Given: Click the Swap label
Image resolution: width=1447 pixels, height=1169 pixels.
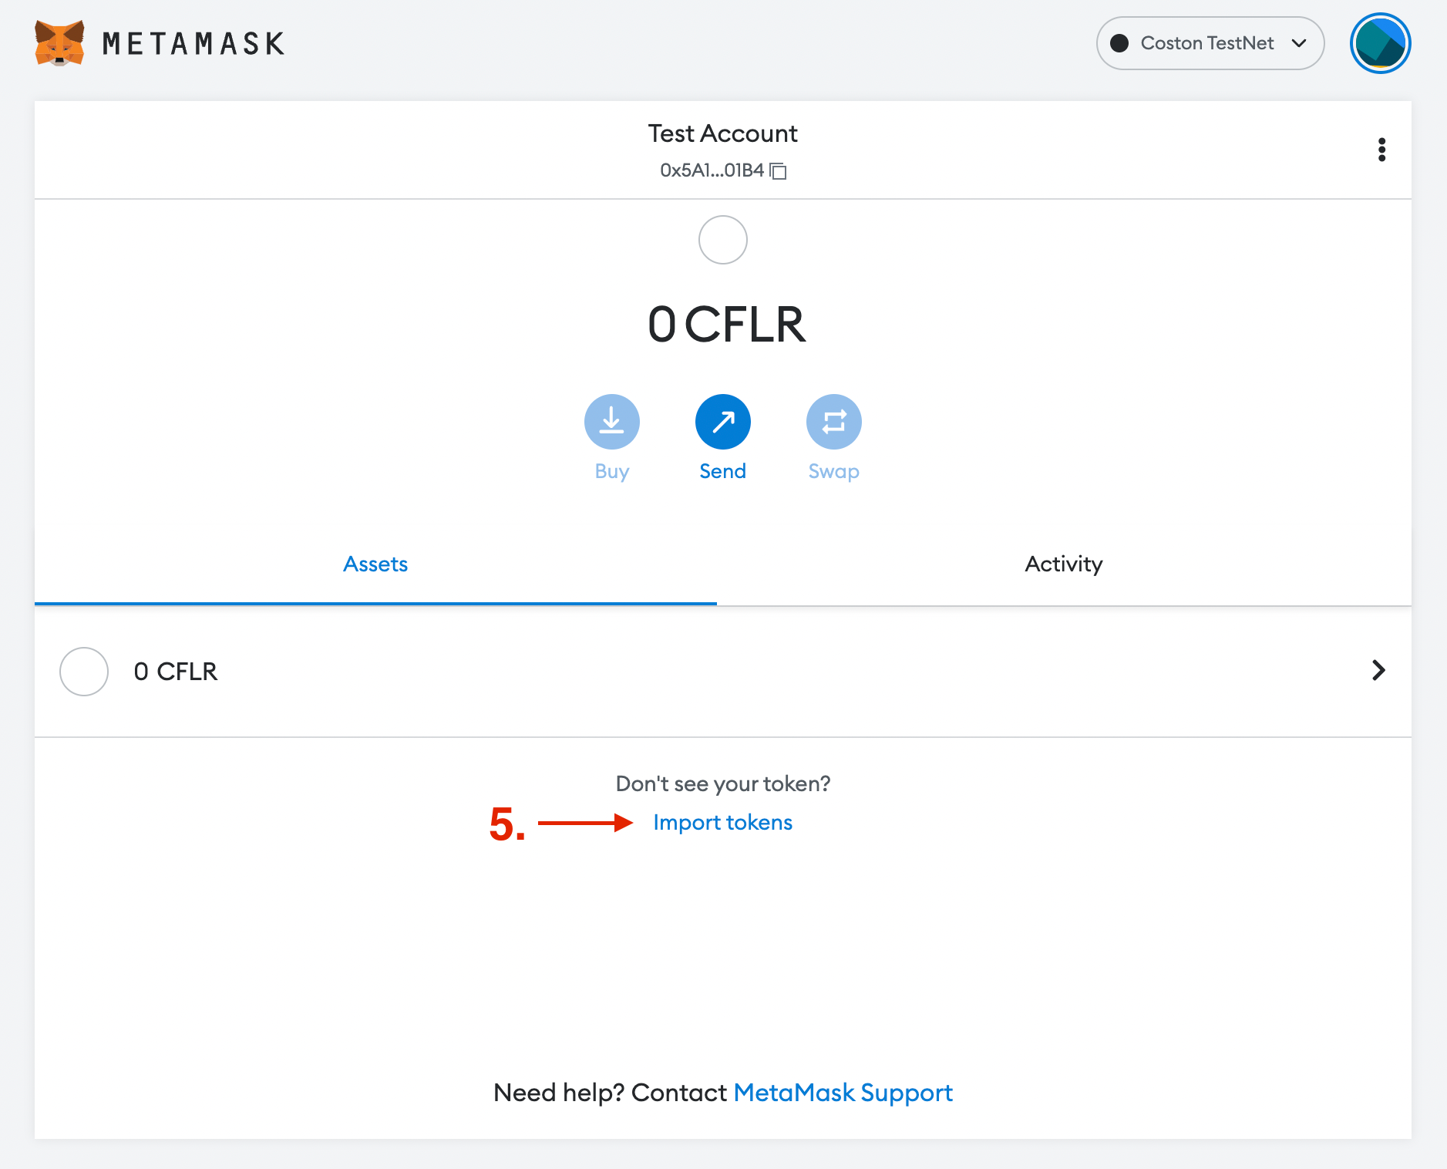Looking at the screenshot, I should 834,471.
